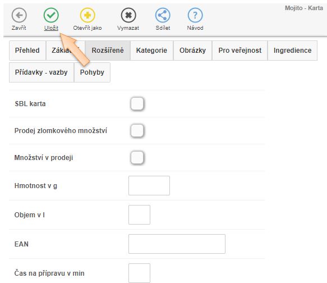The image size is (327, 283).
Task: Check the Množství v prodeji box
Action: (137, 158)
